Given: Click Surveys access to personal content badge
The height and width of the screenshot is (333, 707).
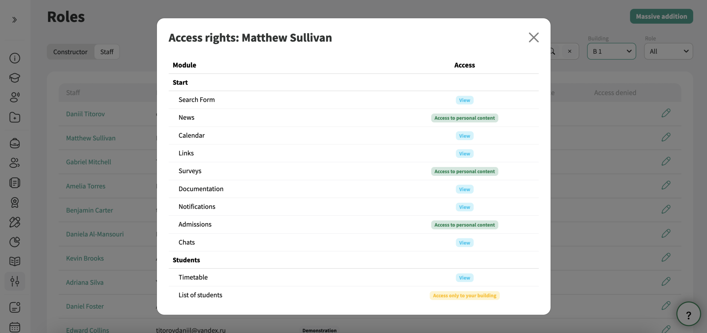Looking at the screenshot, I should click(x=464, y=171).
